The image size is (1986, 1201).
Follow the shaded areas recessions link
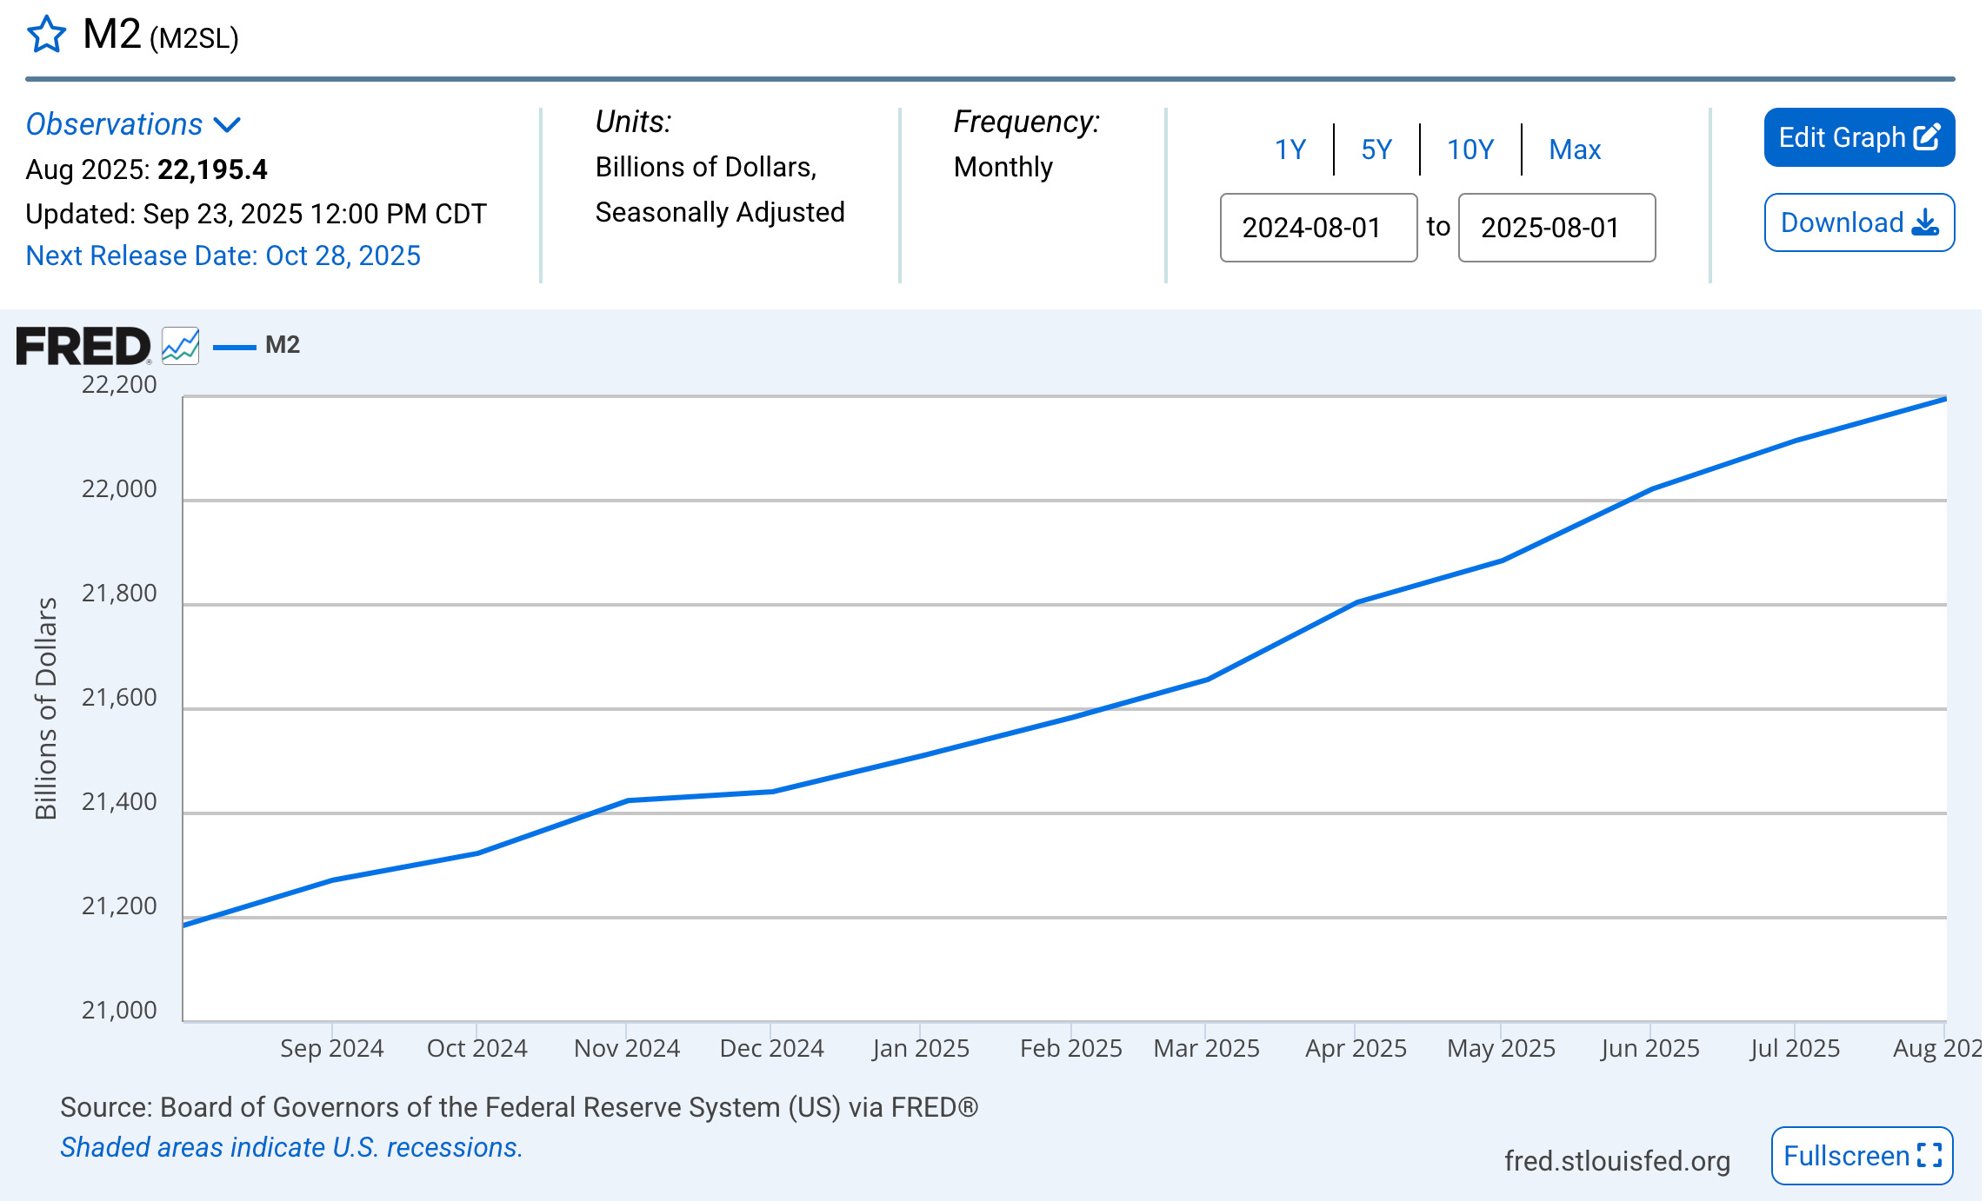coord(291,1147)
